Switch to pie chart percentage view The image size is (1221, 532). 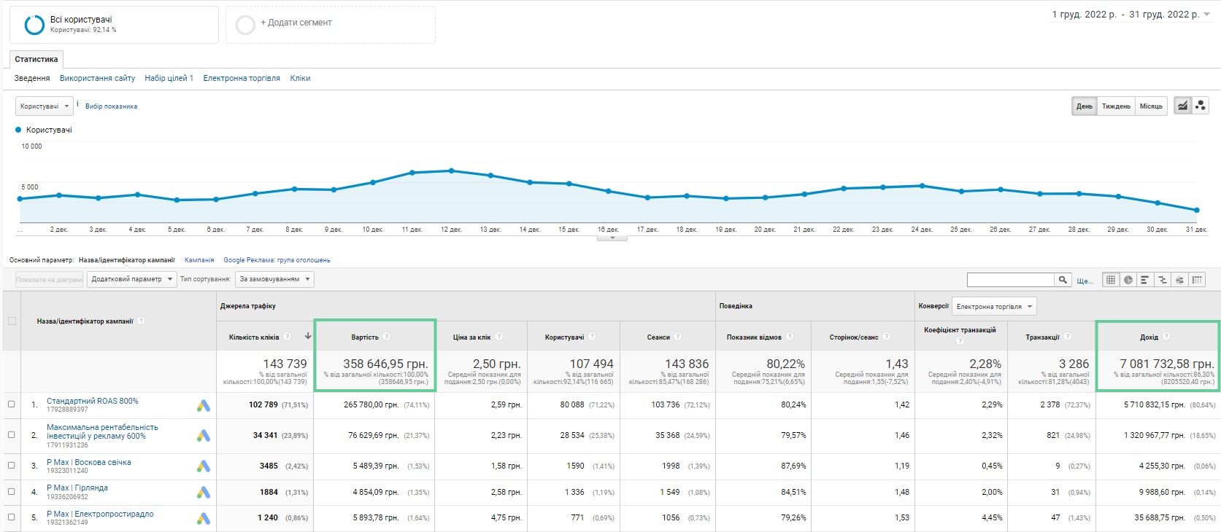[1128, 280]
